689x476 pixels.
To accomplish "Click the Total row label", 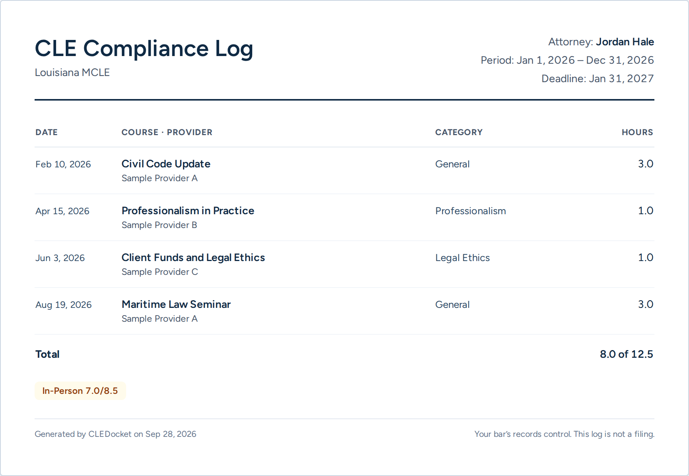I will click(47, 354).
